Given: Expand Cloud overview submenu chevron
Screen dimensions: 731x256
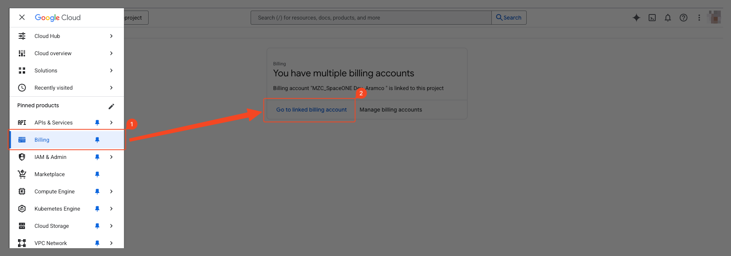Looking at the screenshot, I should [111, 53].
